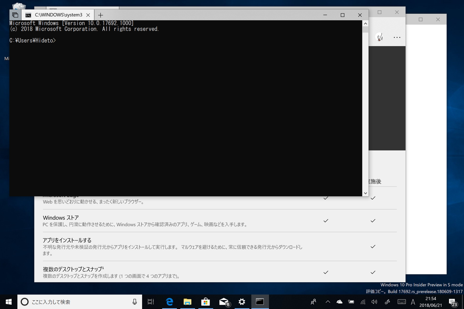Open the volume control in the system tray

[x=374, y=302]
